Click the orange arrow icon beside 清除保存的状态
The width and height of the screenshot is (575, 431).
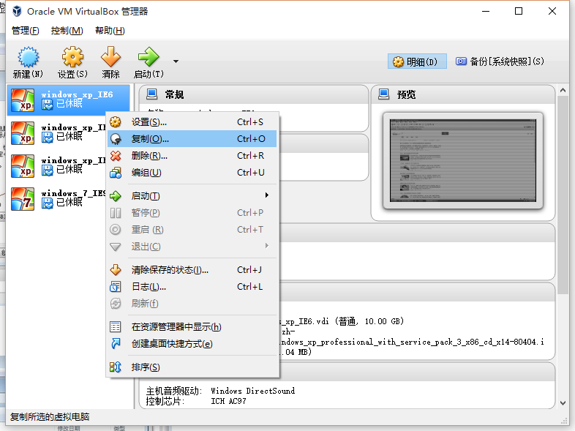click(x=116, y=270)
